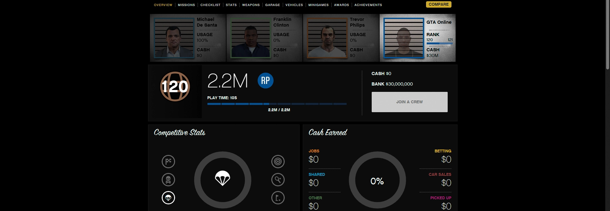Click Michael's 100% usage value
The height and width of the screenshot is (211, 610).
tap(202, 40)
